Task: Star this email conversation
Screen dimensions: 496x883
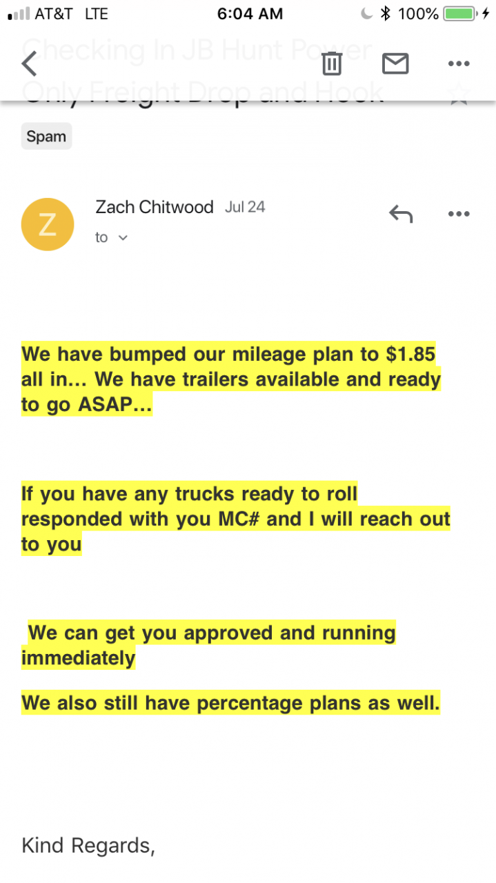Action: 459,95
